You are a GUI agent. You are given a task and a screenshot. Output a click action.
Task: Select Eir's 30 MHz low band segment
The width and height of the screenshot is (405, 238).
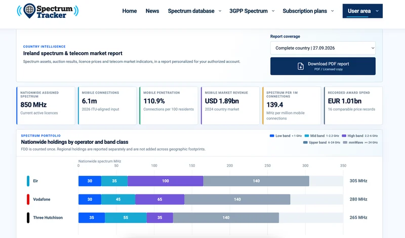[x=90, y=181]
